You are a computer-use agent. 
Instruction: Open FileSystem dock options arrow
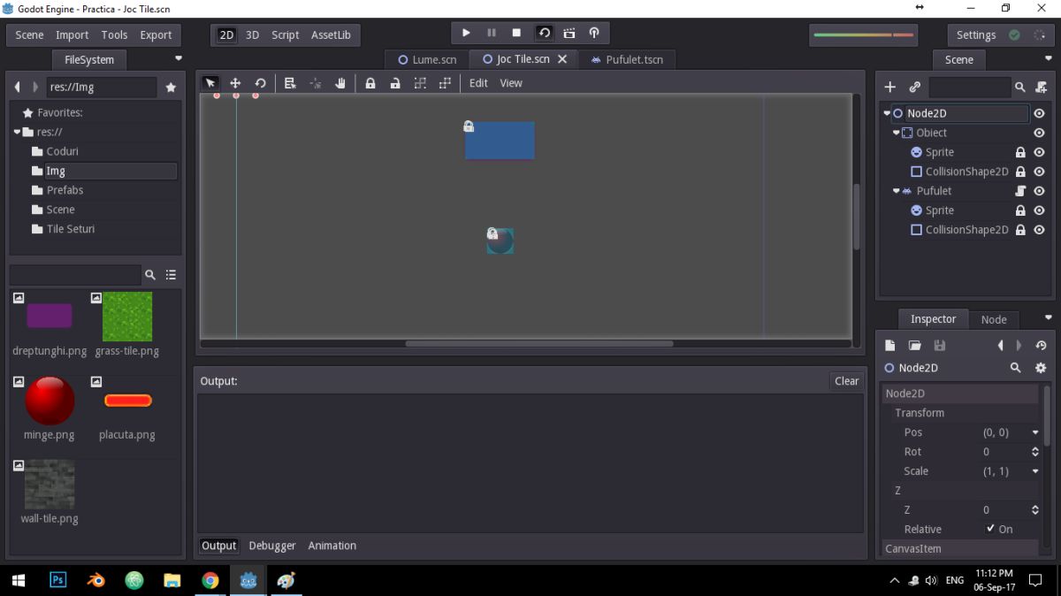pos(179,58)
